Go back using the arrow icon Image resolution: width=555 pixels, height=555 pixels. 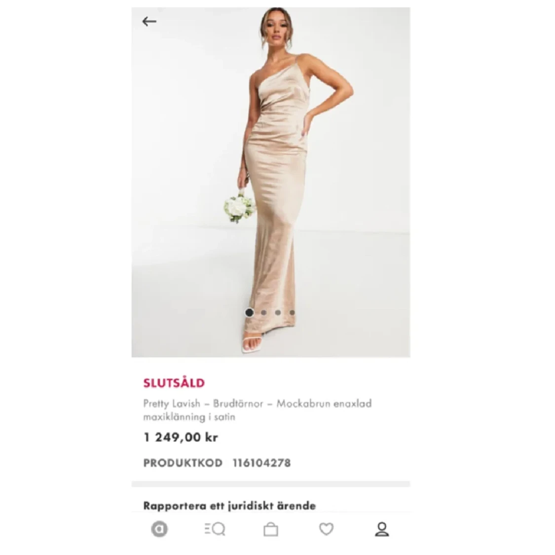tap(149, 22)
